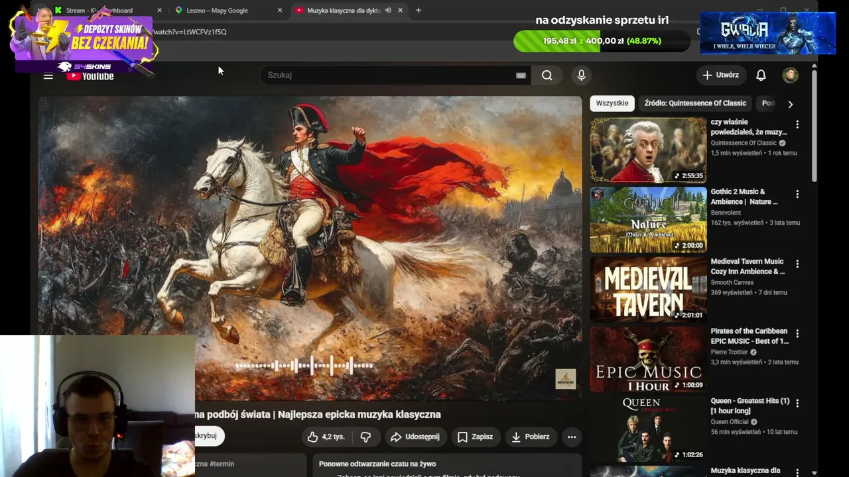Open the Queen Greatest Hits thumbnail
Image resolution: width=849 pixels, height=477 pixels.
[x=649, y=428]
